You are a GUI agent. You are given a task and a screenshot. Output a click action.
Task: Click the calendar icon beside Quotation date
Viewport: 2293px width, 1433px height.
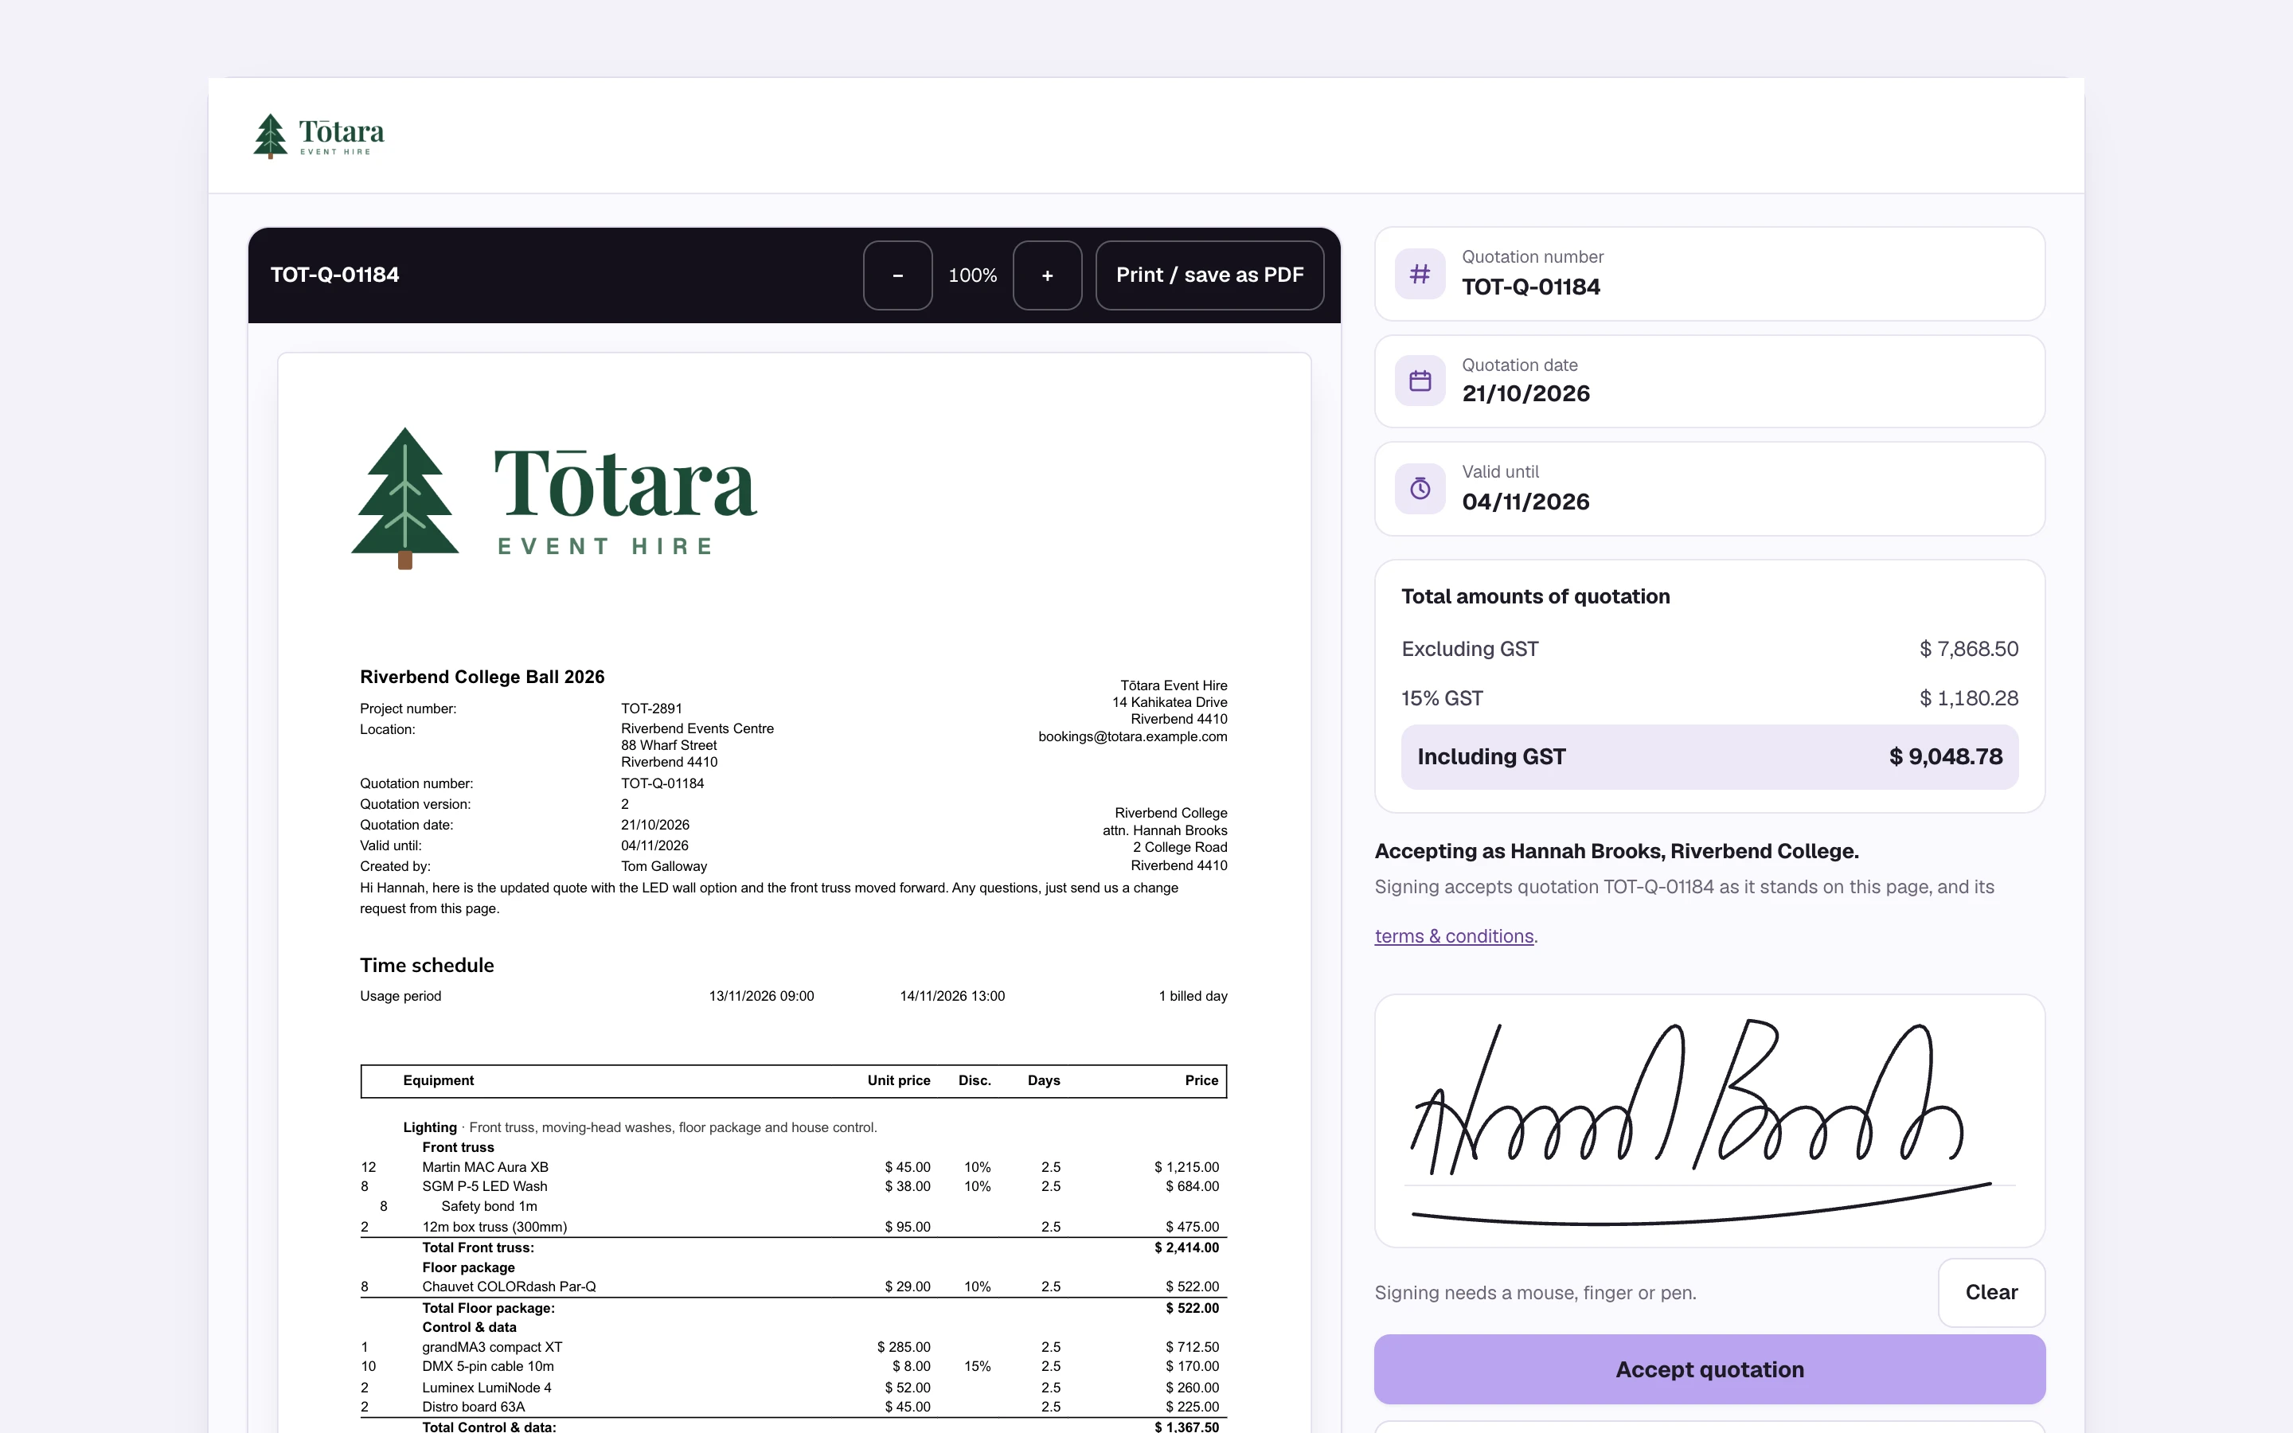pos(1420,381)
